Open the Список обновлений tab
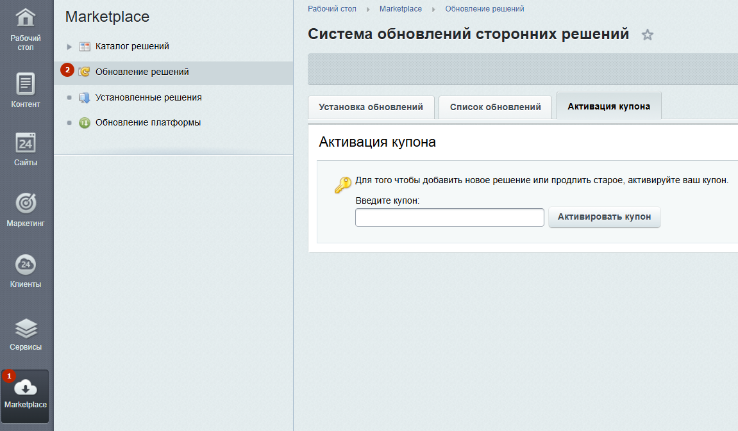The width and height of the screenshot is (738, 431). tap(494, 107)
